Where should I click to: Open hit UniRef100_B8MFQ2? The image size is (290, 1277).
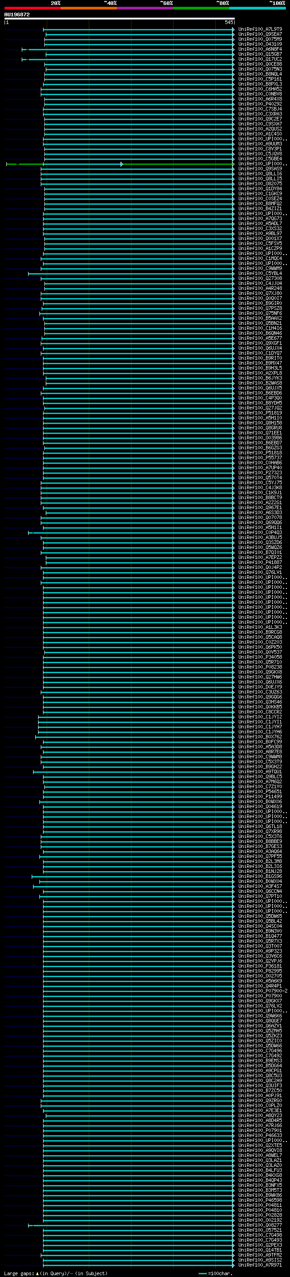pyautogui.click(x=260, y=204)
